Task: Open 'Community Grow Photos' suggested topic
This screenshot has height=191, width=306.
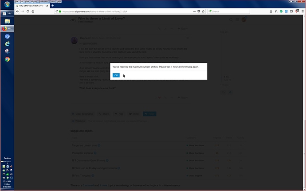Action: pyautogui.click(x=90, y=160)
